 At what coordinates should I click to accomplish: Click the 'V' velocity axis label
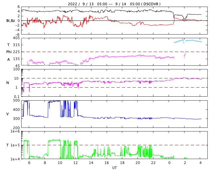[8, 114]
